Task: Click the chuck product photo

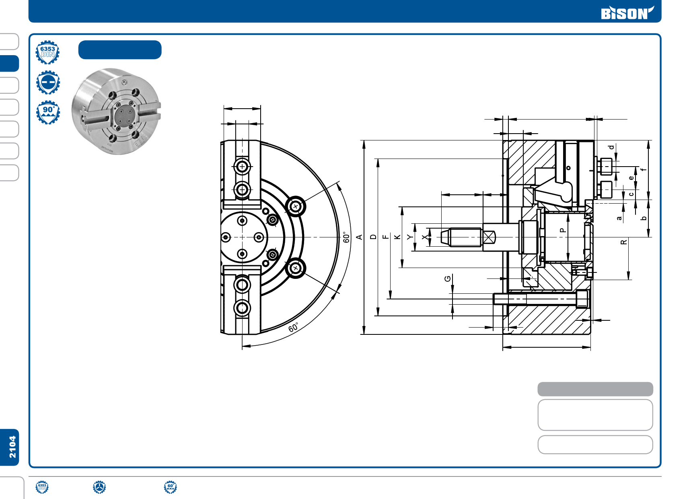Action: [116, 111]
